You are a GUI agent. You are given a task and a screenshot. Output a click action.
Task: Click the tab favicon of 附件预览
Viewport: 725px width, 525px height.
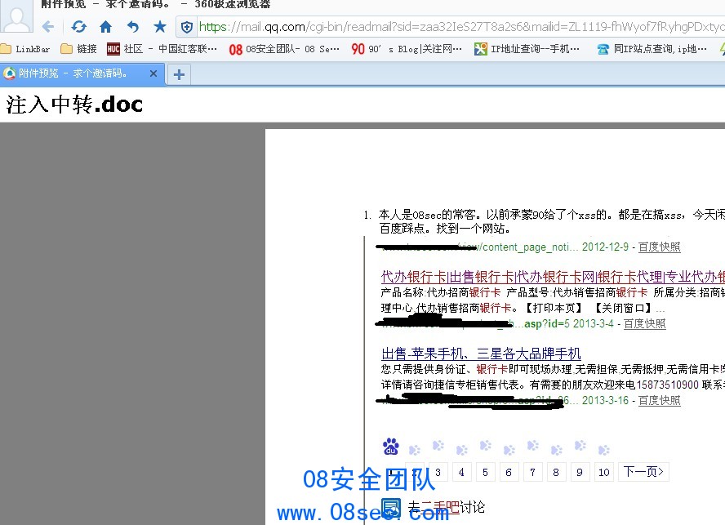(9, 73)
